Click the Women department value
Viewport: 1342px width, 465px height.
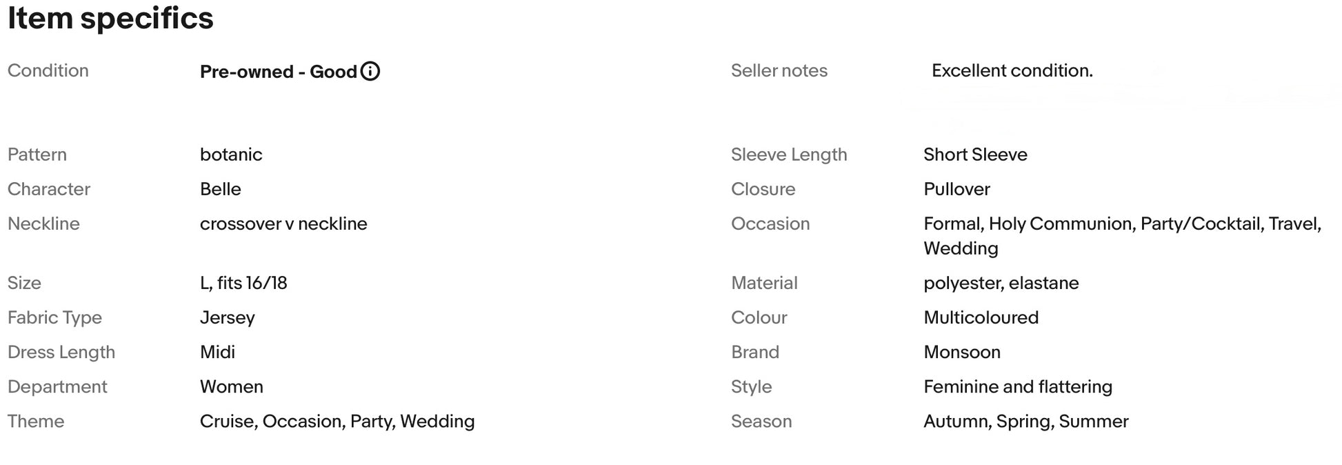point(232,386)
